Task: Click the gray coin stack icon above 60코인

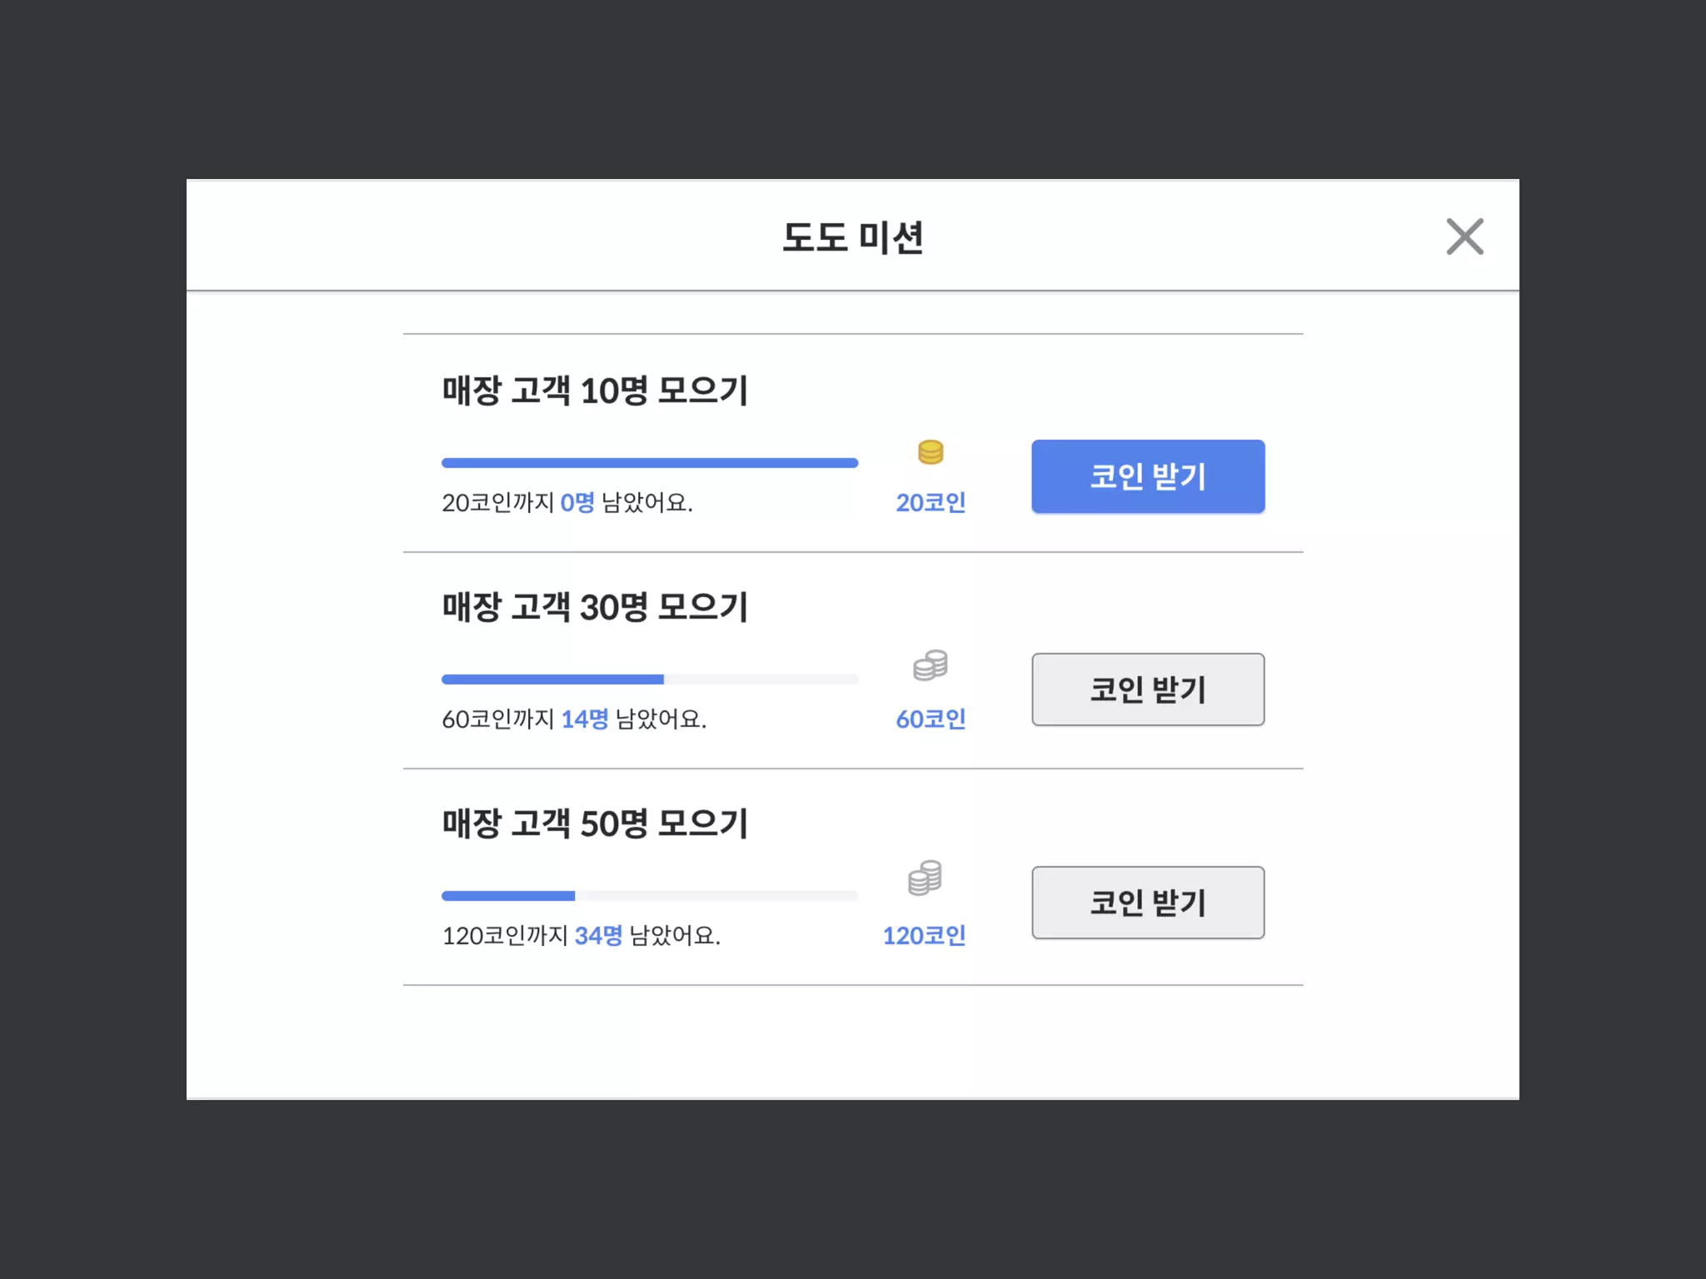Action: point(930,665)
